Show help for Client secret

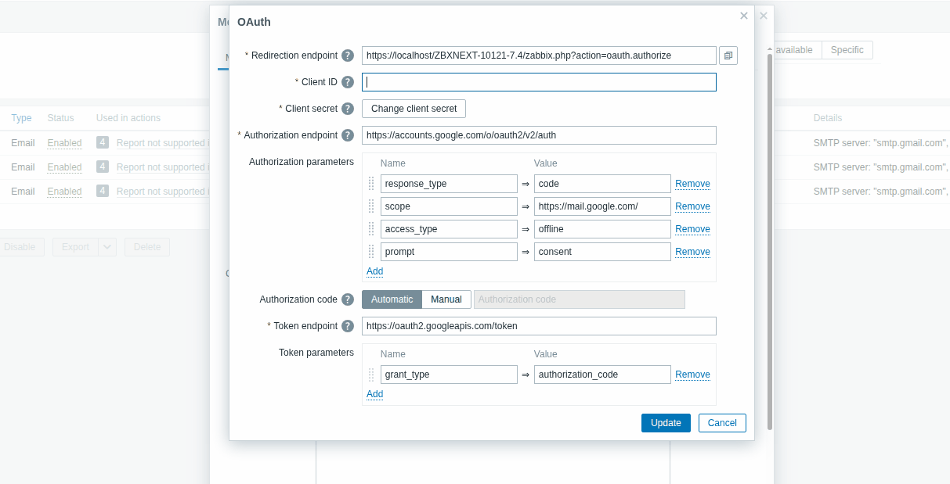(x=348, y=109)
